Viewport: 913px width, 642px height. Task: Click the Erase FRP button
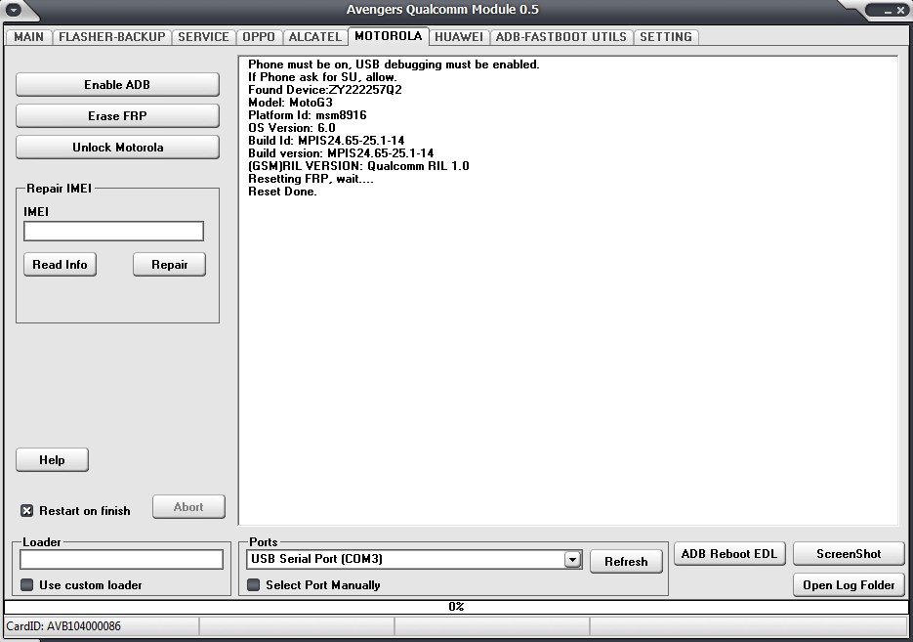[117, 116]
